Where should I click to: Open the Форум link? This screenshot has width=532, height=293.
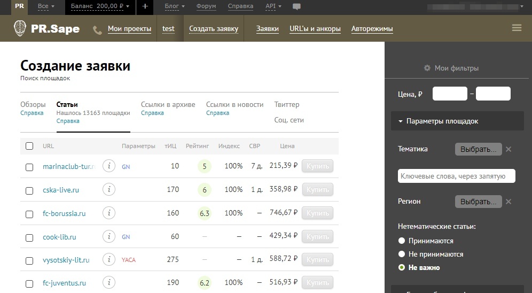point(206,6)
